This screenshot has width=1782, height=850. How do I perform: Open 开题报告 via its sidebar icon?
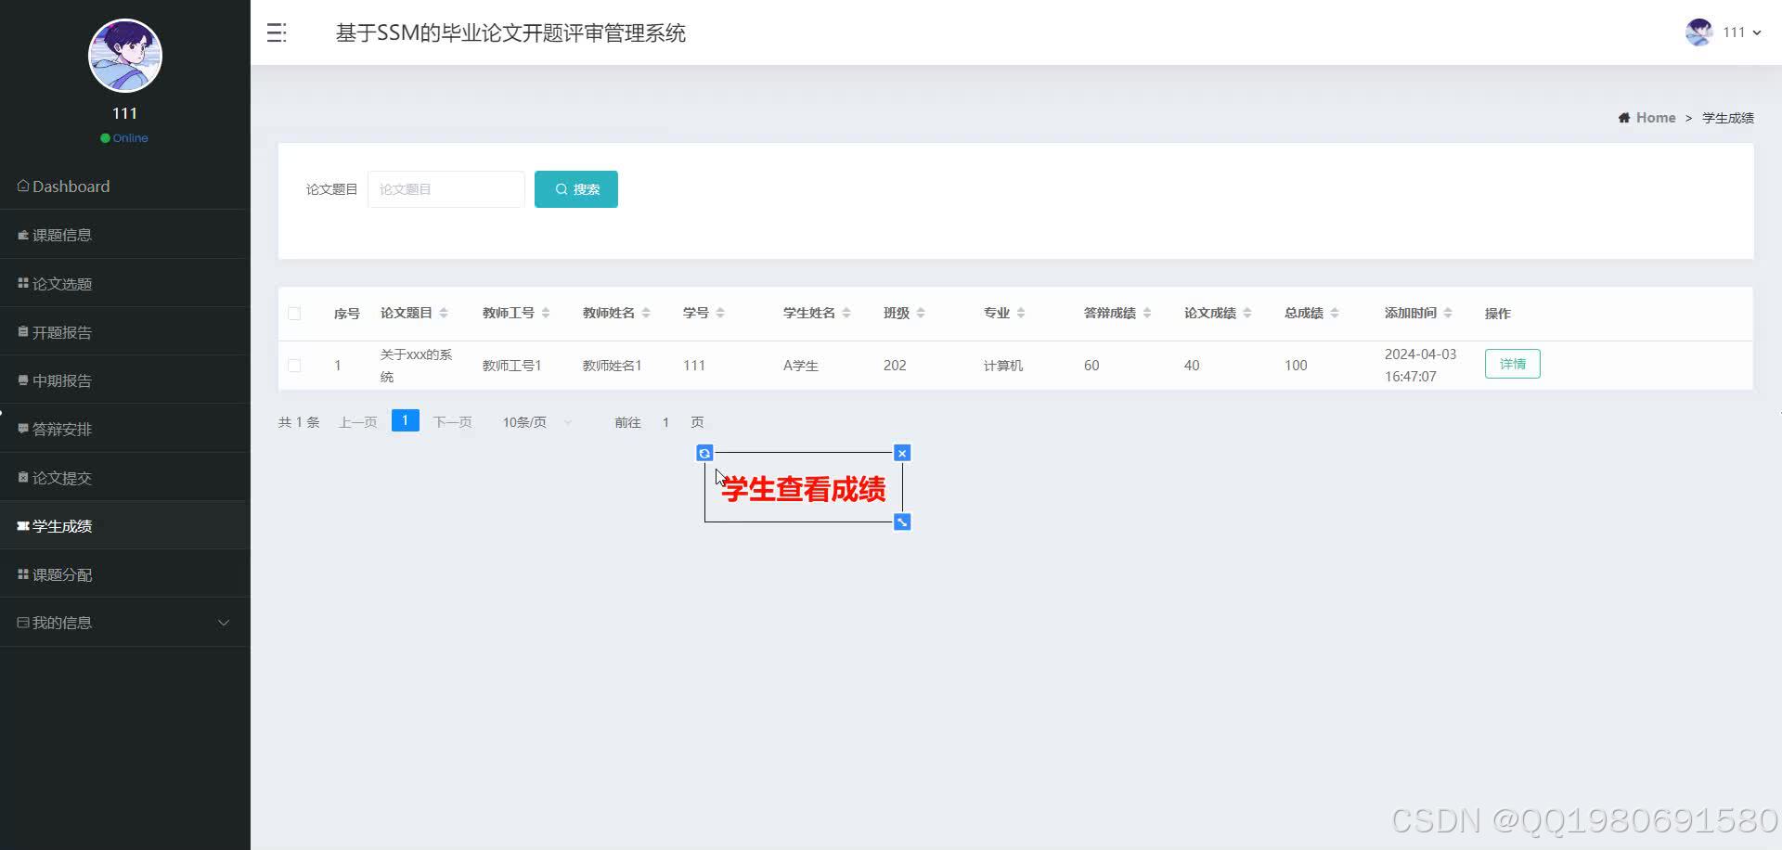23,331
